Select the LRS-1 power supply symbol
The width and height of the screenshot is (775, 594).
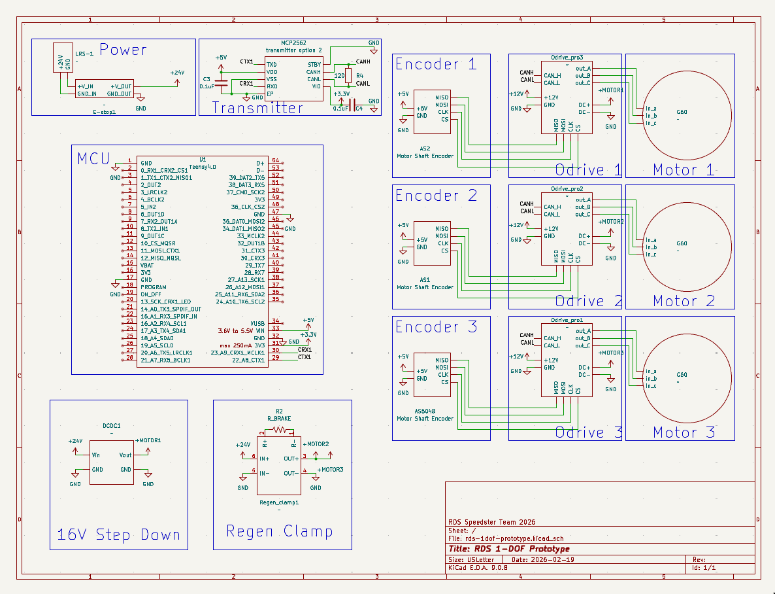[x=63, y=58]
